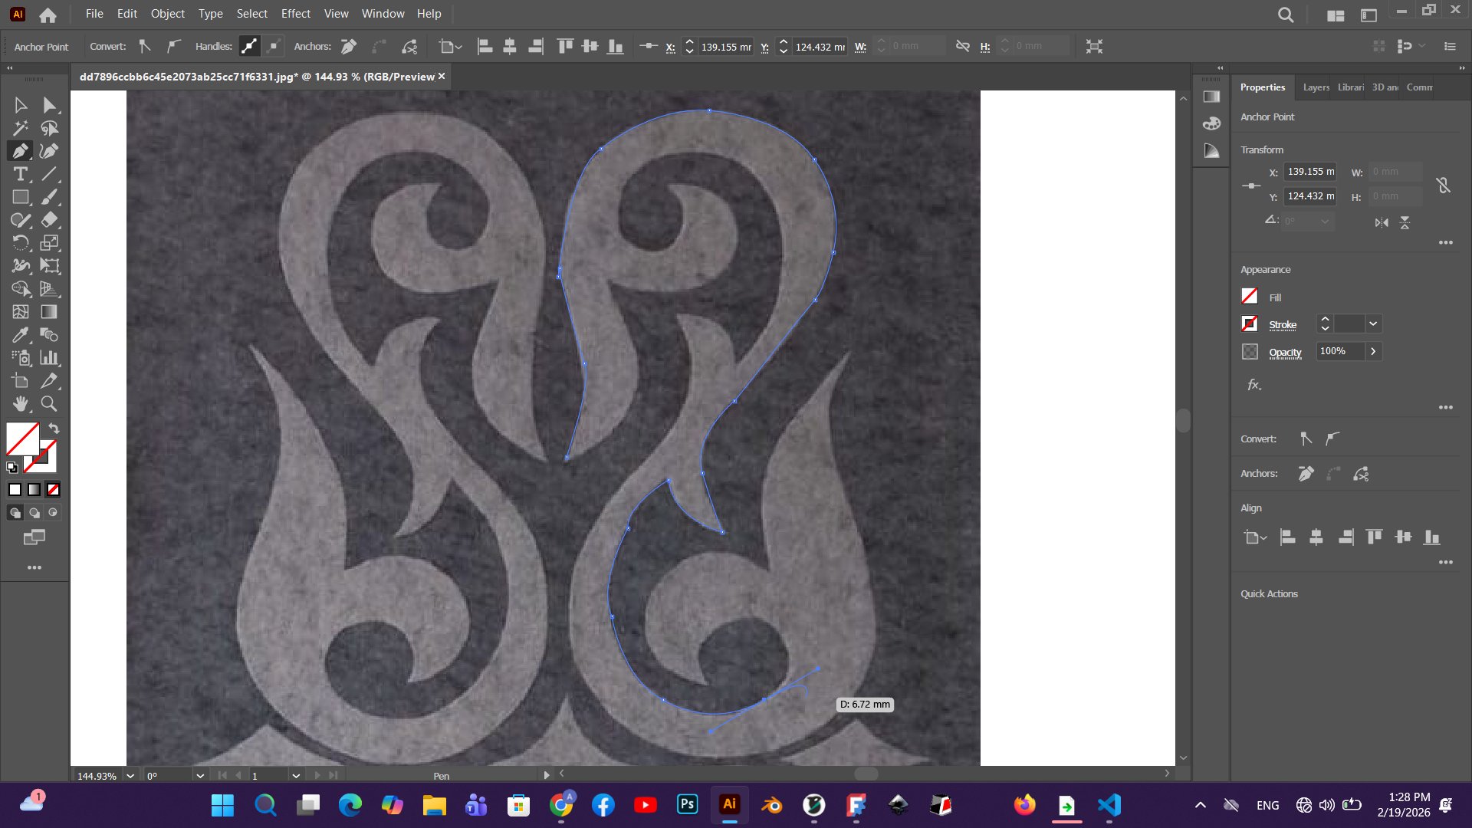Image resolution: width=1472 pixels, height=828 pixels.
Task: Open the Object menu
Action: point(167,14)
